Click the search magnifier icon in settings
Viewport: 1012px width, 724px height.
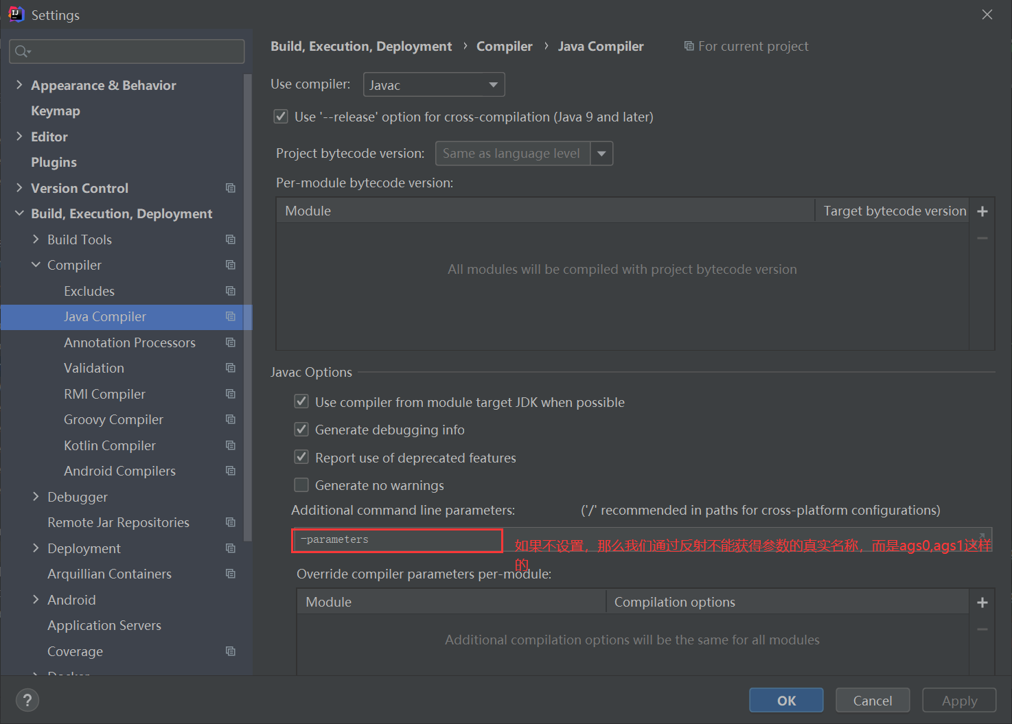coord(22,51)
